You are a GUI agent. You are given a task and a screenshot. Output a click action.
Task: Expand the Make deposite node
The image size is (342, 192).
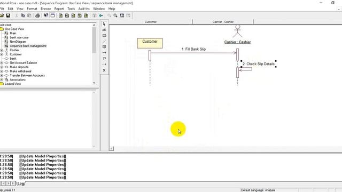coord(2,67)
